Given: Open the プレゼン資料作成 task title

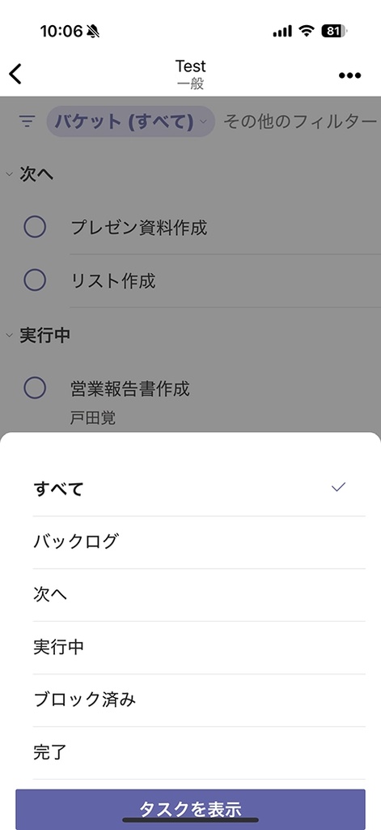Looking at the screenshot, I should (139, 228).
